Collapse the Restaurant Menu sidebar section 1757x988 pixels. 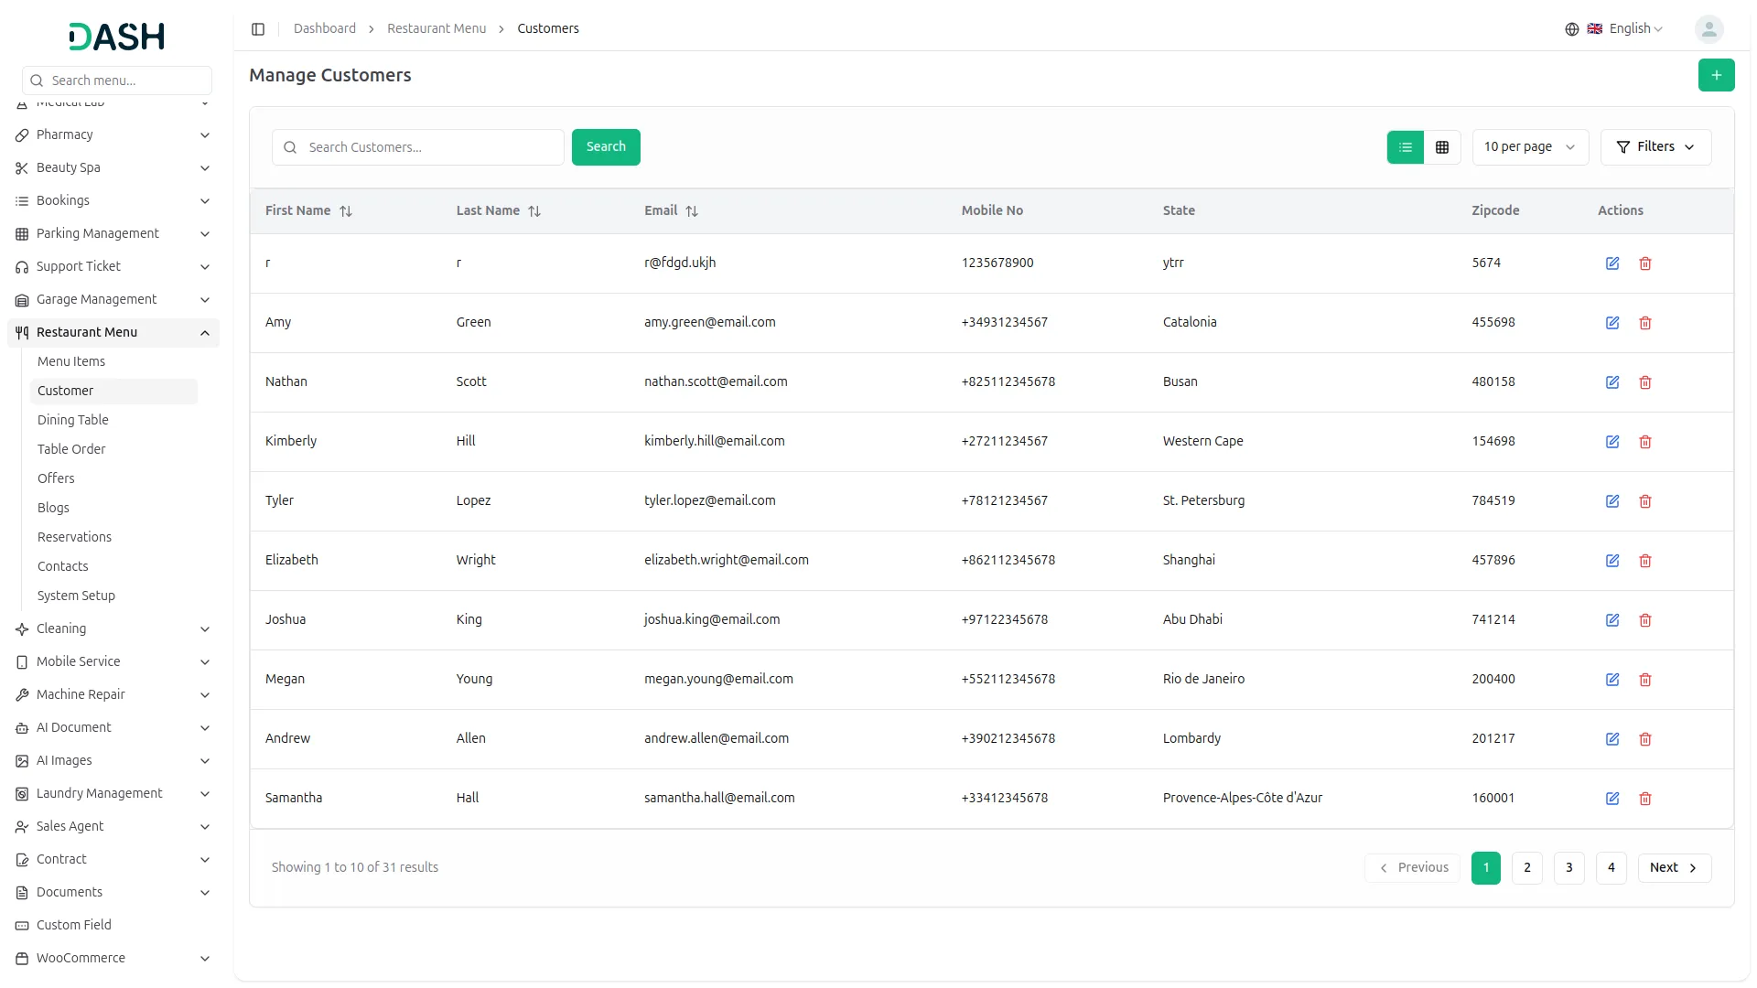205,333
